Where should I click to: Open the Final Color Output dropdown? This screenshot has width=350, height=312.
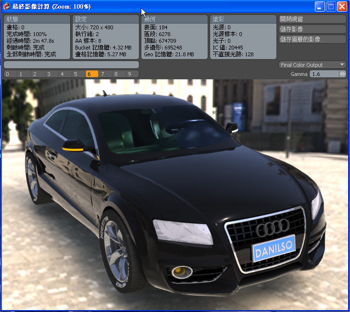[x=312, y=65]
